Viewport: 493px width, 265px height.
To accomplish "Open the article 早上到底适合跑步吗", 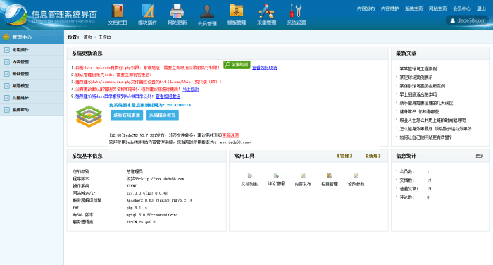I will click(x=418, y=94).
